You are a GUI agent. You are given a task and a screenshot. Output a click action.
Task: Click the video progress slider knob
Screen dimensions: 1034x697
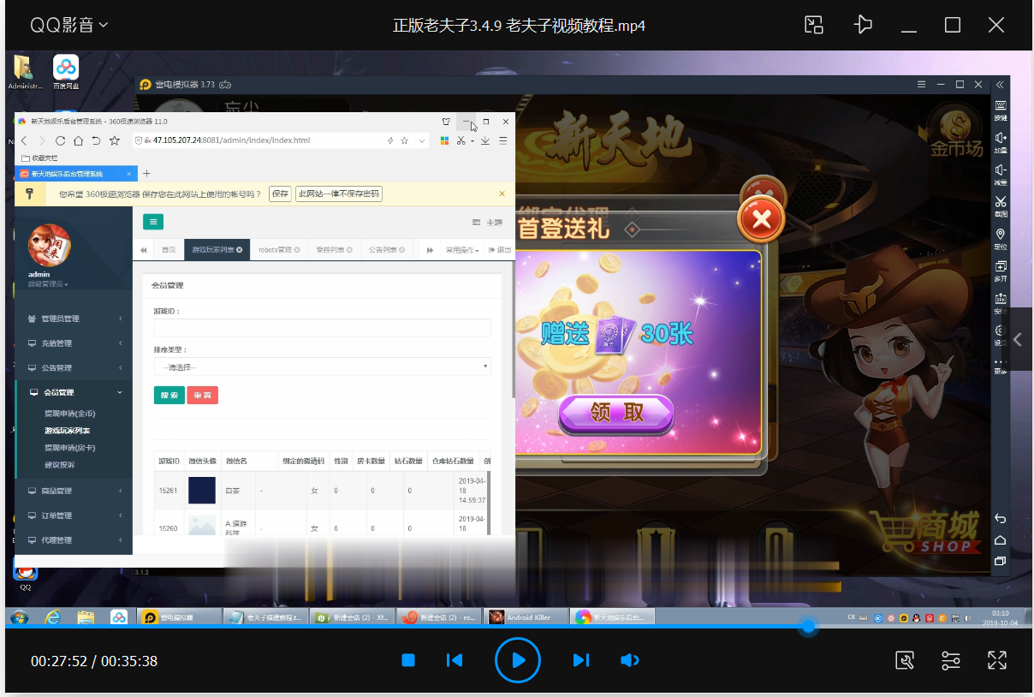click(x=807, y=627)
